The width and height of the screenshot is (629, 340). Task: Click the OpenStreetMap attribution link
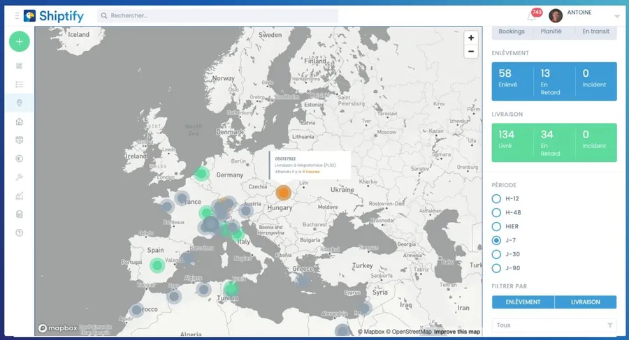(x=409, y=332)
